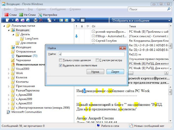
Task: Open the Сообщение menu
Action: click(58, 9)
